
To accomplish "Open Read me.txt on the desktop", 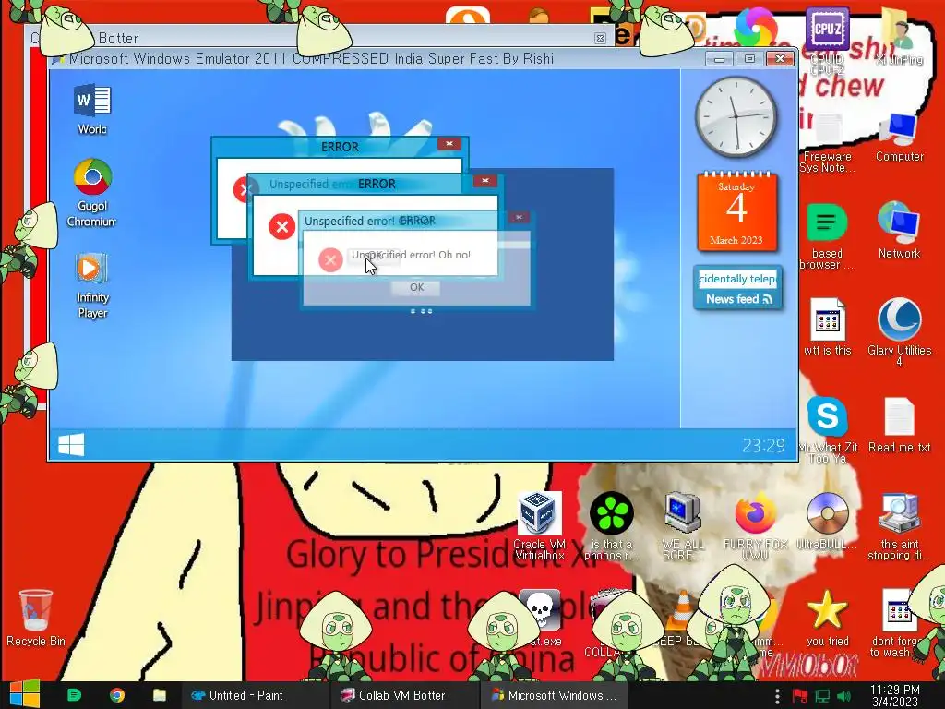I will [899, 425].
